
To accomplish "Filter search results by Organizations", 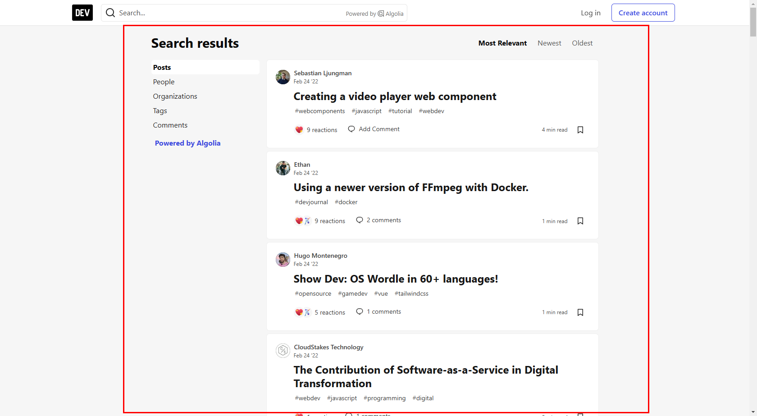I will [175, 96].
